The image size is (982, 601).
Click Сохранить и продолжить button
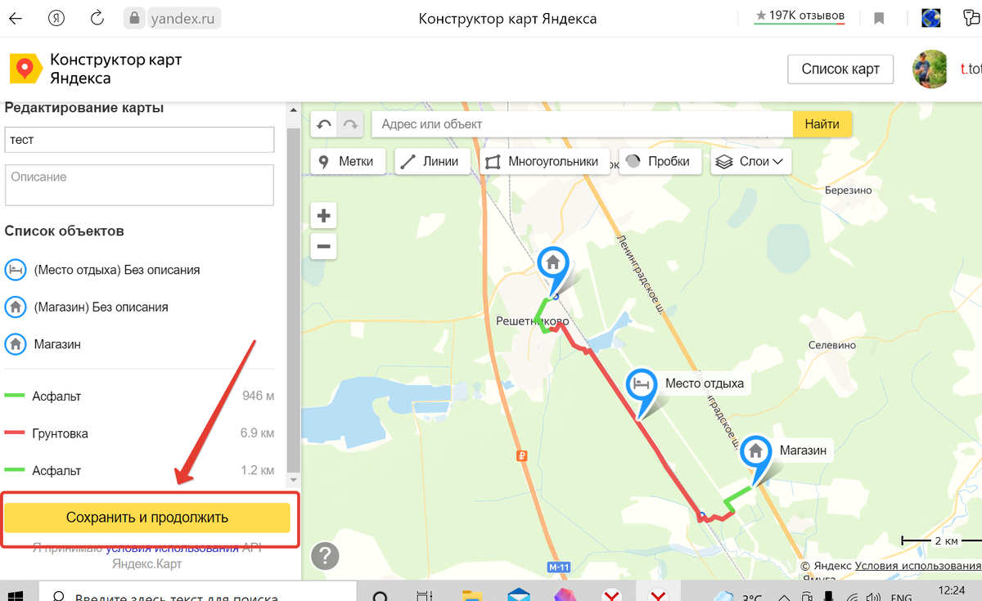147,518
